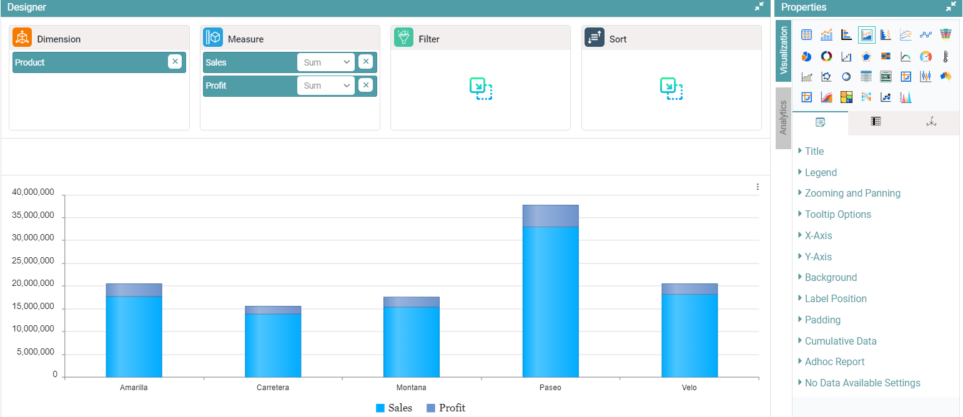Image resolution: width=963 pixels, height=417 pixels.
Task: Choose the donut chart visualization
Action: click(826, 57)
